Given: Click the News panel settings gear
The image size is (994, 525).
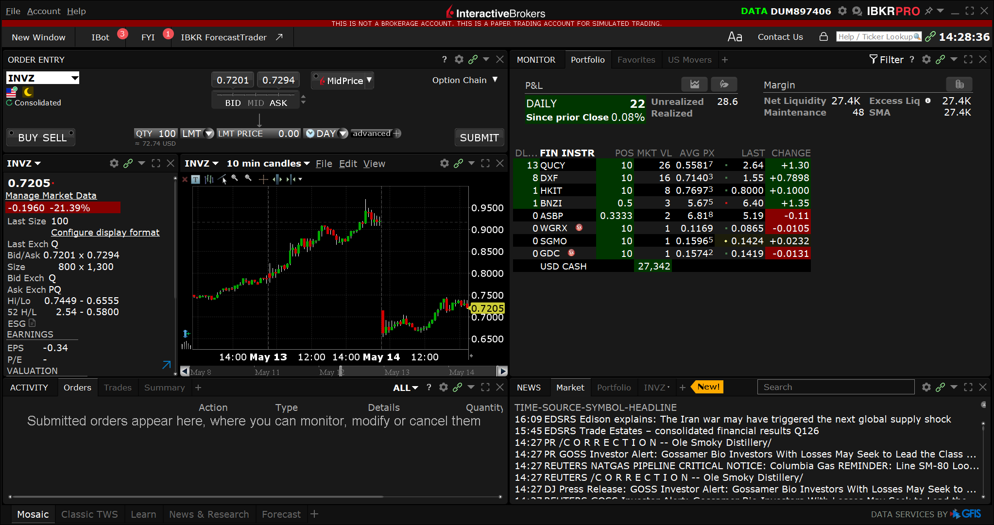Looking at the screenshot, I should tap(926, 387).
